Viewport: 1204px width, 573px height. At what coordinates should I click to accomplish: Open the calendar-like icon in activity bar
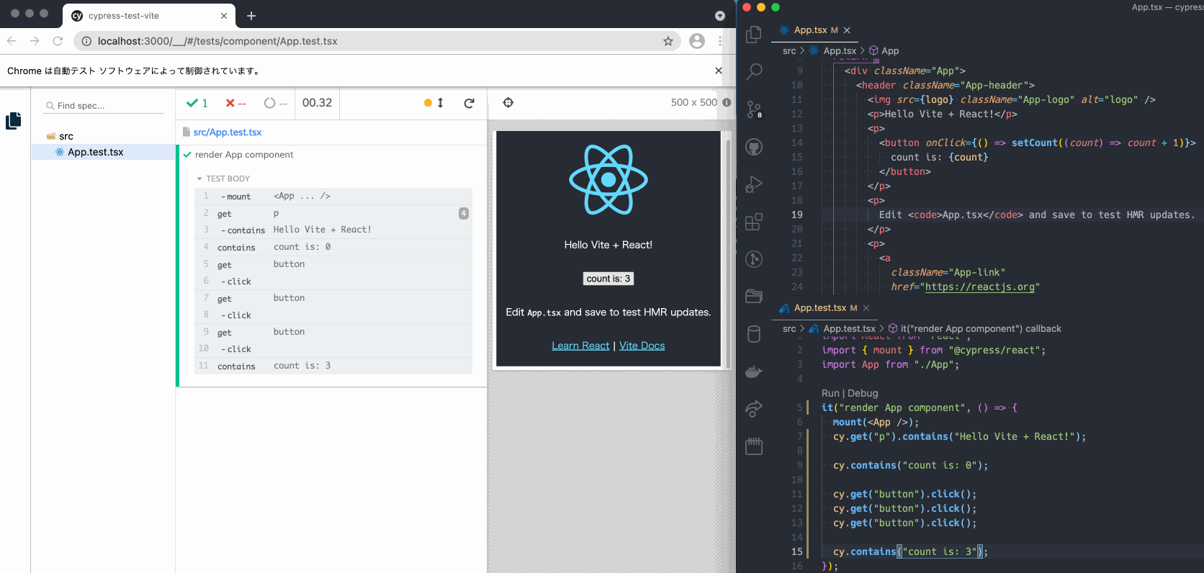point(754,446)
